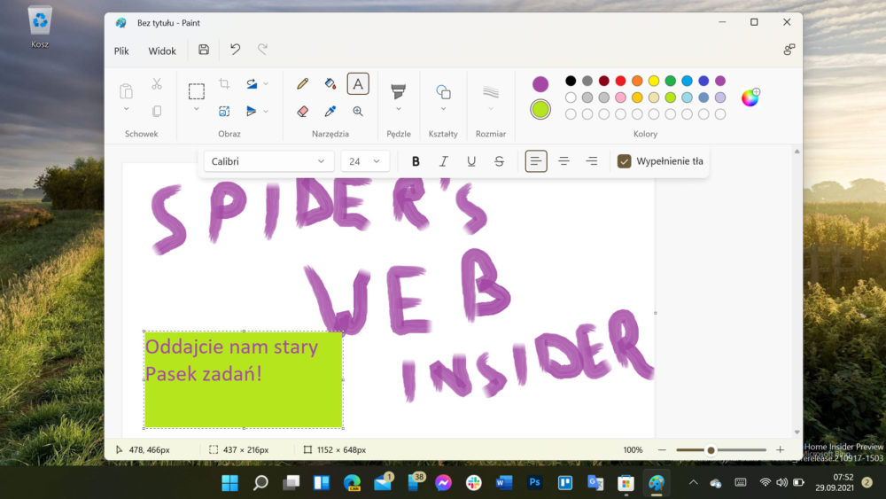Click the Shapes (Kształty) icon
Screen dimensions: 886x499
pos(443,91)
